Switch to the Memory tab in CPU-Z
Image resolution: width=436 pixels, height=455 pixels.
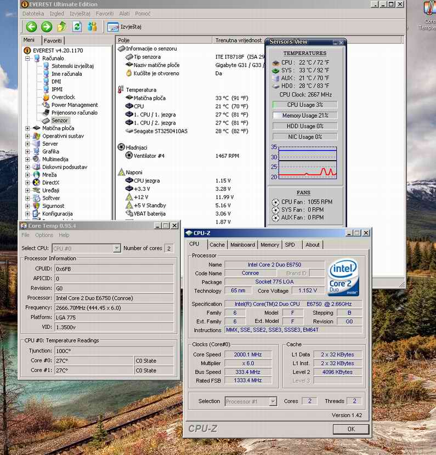tap(269, 244)
